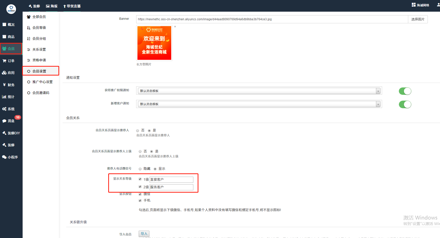Click the 带货直播 icon
Image resolution: width=440 pixels, height=238 pixels.
click(x=65, y=6)
